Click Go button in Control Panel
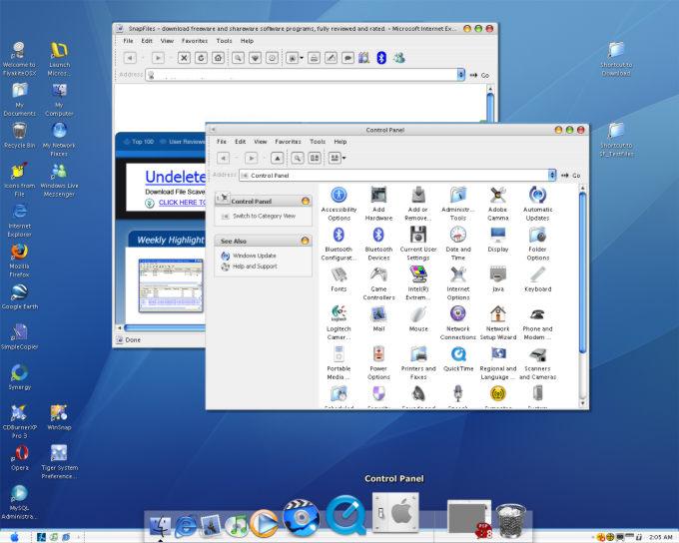 pos(571,176)
